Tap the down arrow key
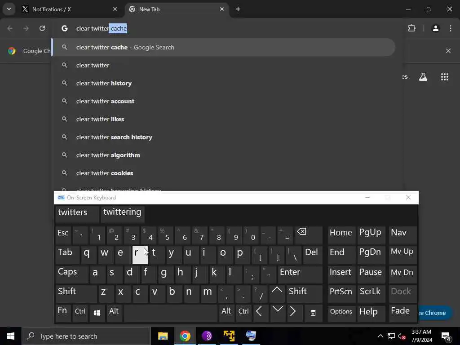Viewport: 460px width, 345px height. [x=278, y=313]
